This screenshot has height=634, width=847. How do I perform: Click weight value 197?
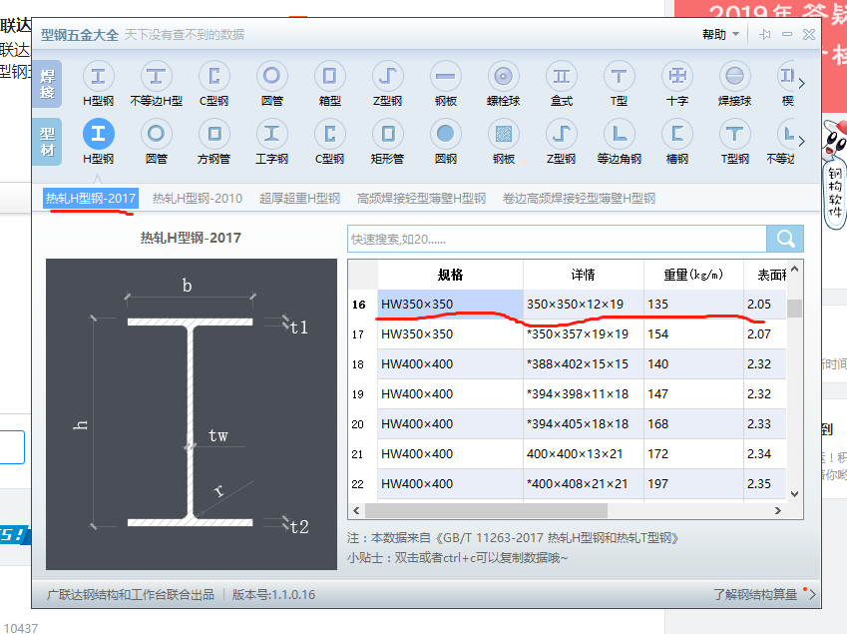pos(657,484)
